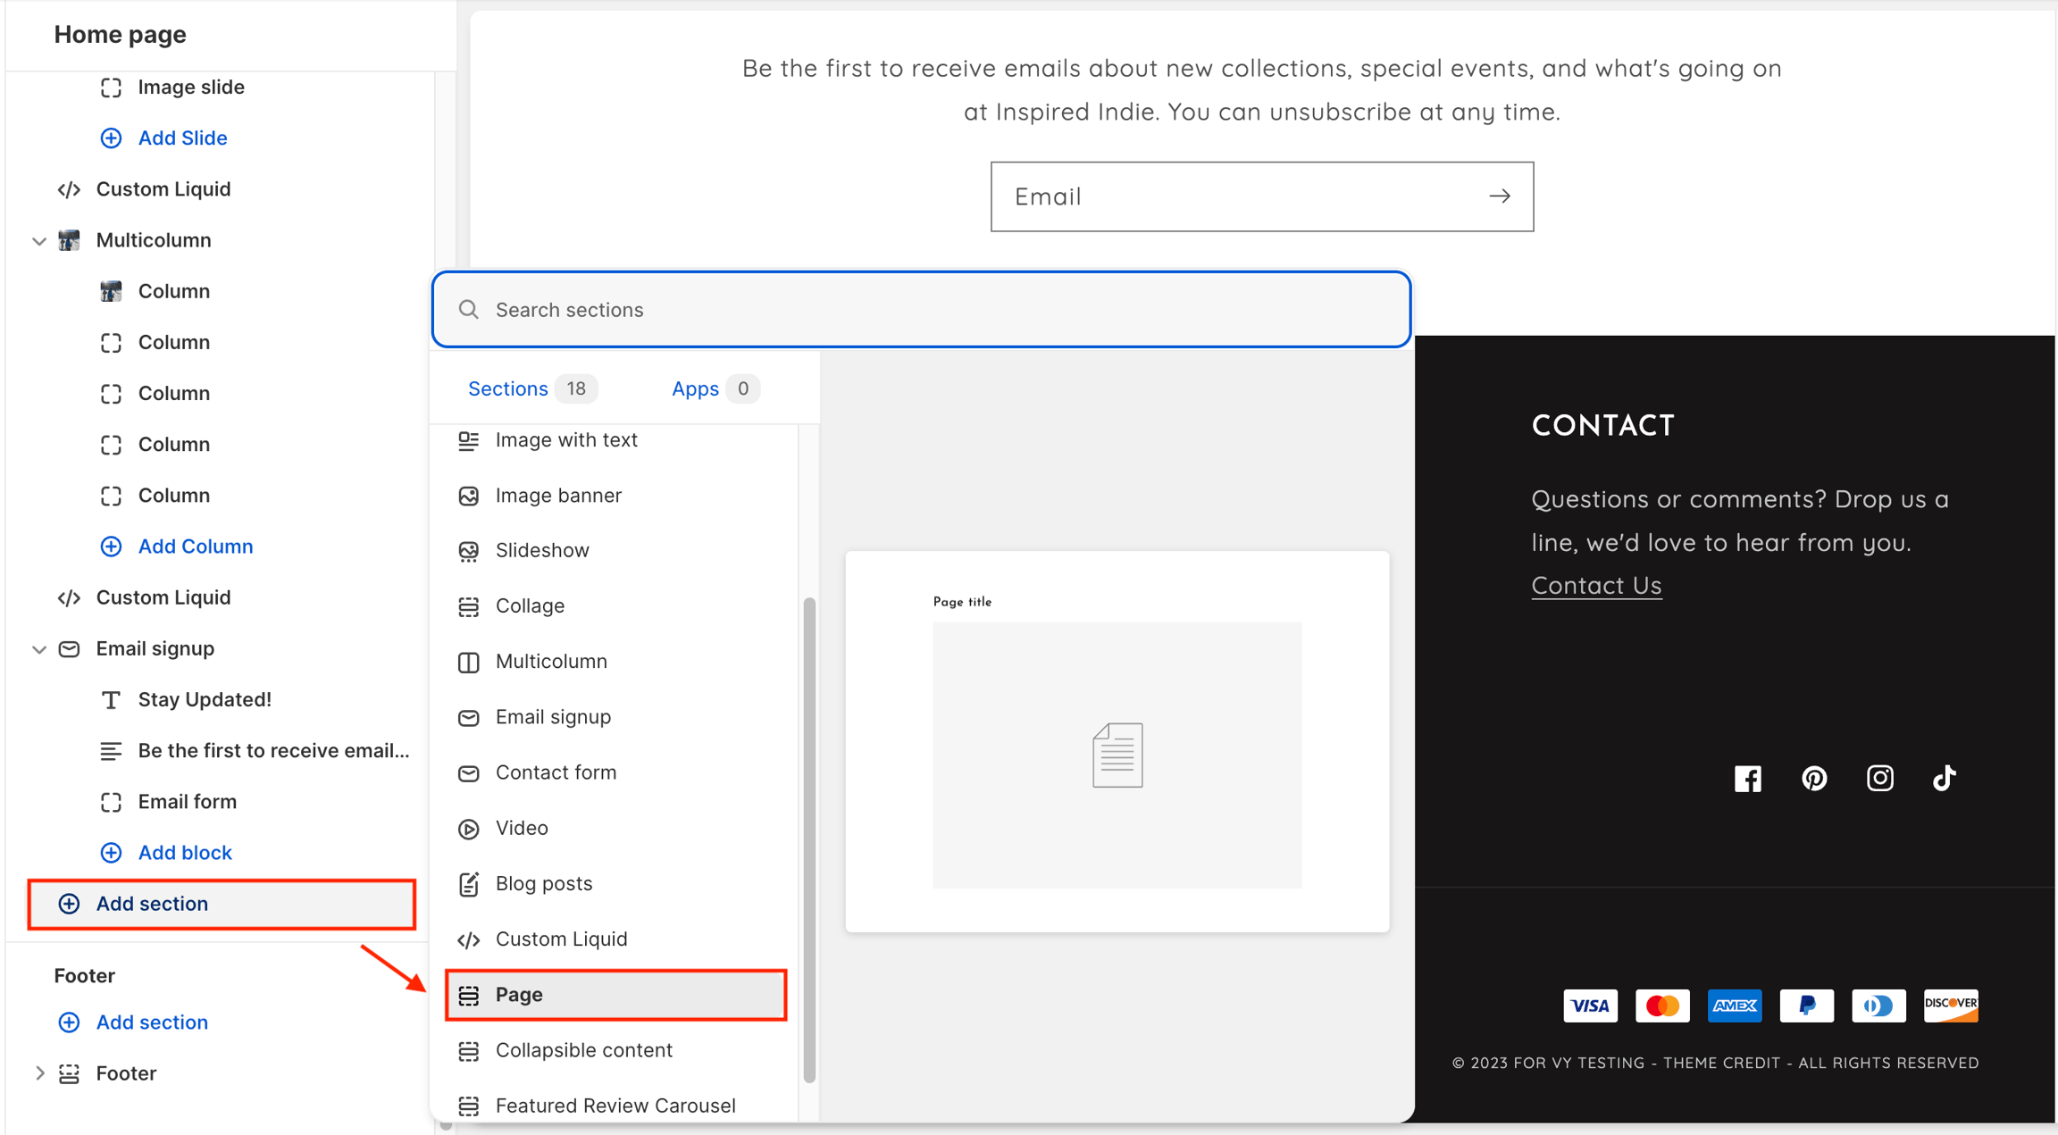The height and width of the screenshot is (1135, 2058).
Task: Focus the Search sections field
Action: click(921, 309)
